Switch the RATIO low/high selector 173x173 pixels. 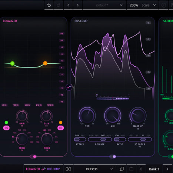pos(120,139)
